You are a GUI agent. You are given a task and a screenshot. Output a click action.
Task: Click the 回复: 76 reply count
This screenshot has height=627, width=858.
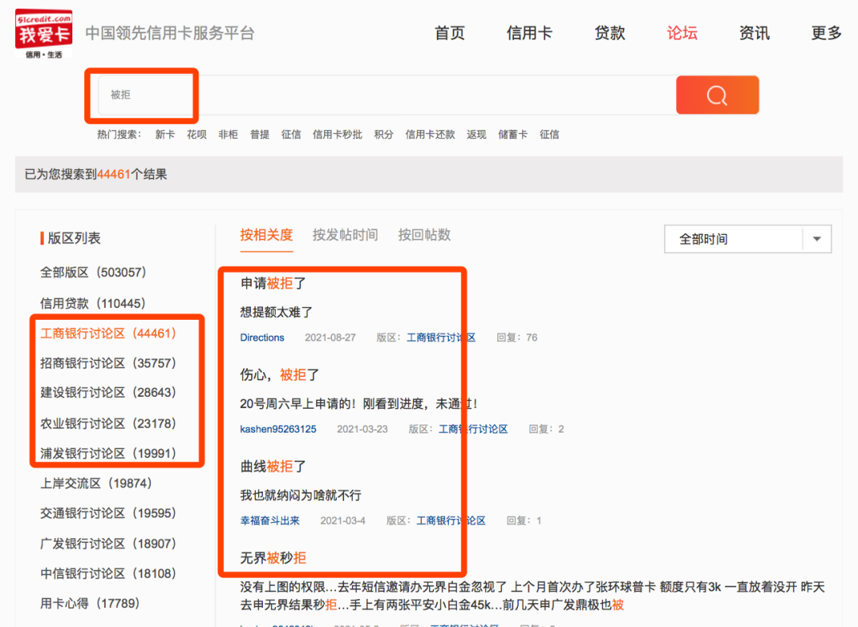(517, 338)
